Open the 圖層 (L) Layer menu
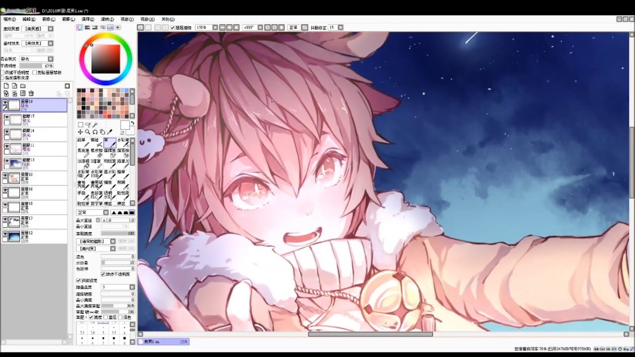Viewport: 635px width, 357px height. [68, 19]
